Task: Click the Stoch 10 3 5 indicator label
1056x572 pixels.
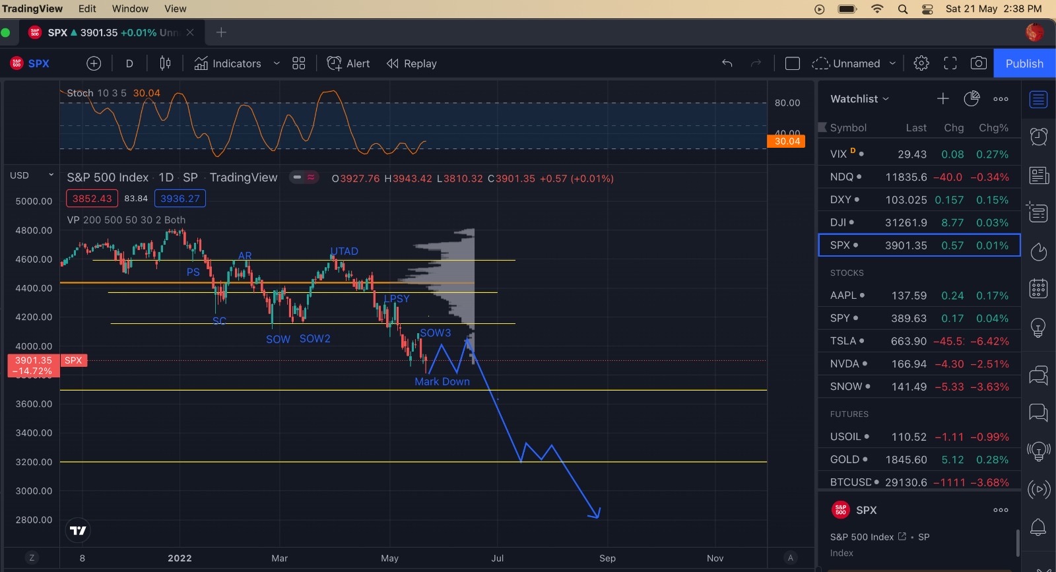Action: tap(96, 93)
